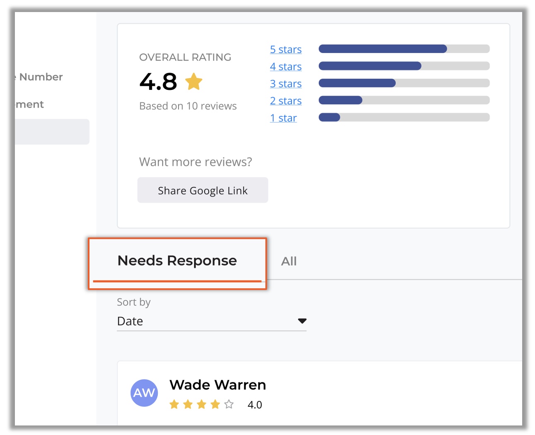Screen dimensions: 535x435
Task: Click the 1 star rating bar
Action: [x=404, y=118]
